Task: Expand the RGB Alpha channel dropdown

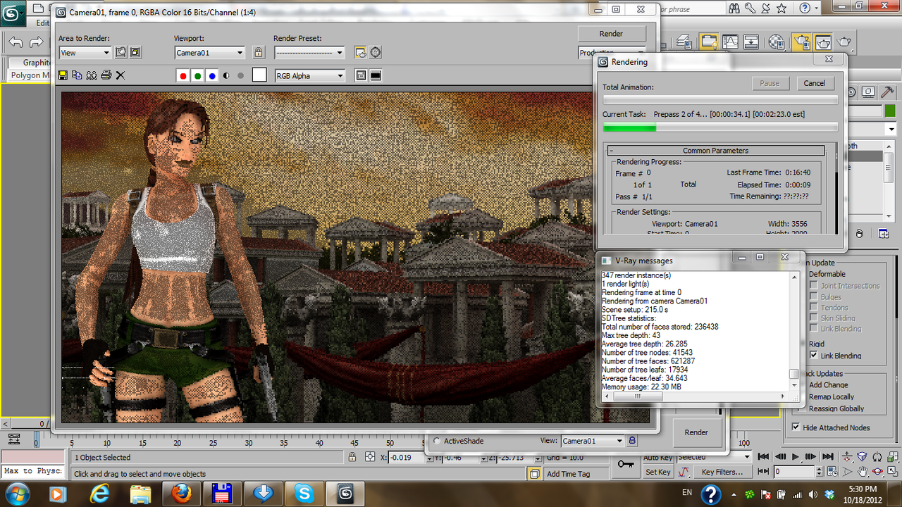Action: tap(310, 76)
